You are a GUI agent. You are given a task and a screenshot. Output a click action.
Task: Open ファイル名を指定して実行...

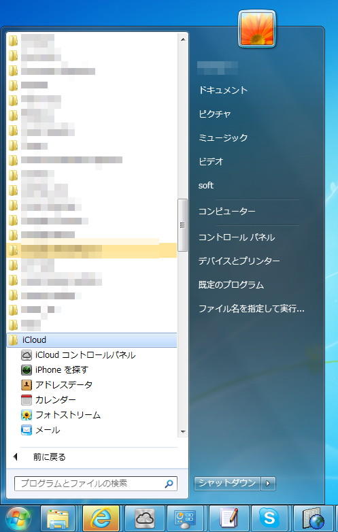click(x=251, y=309)
